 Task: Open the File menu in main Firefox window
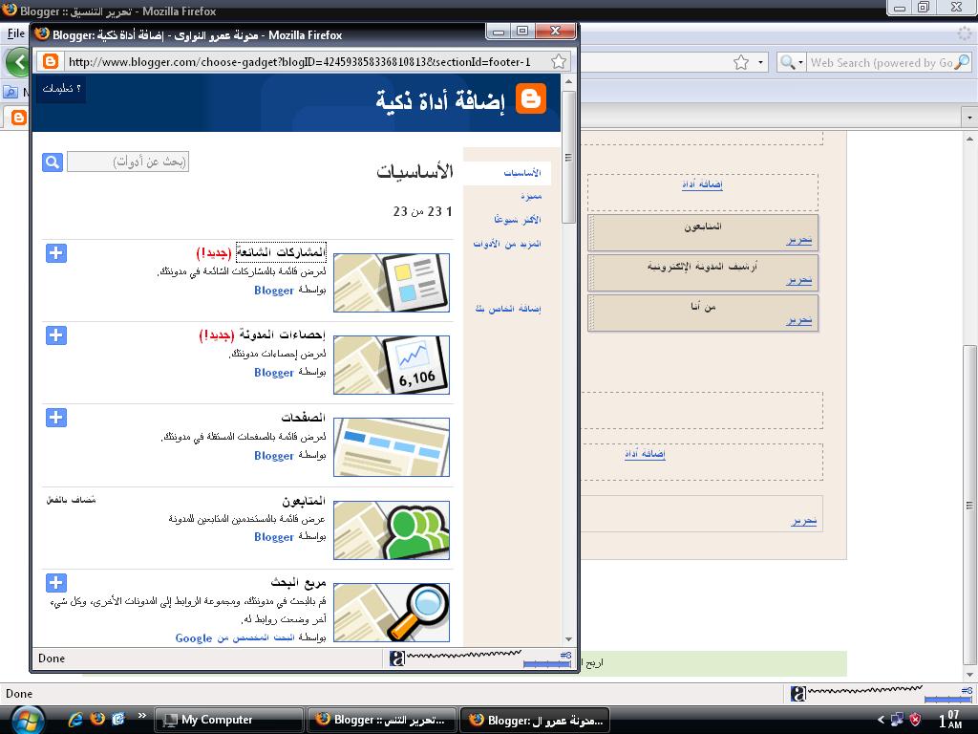(15, 33)
